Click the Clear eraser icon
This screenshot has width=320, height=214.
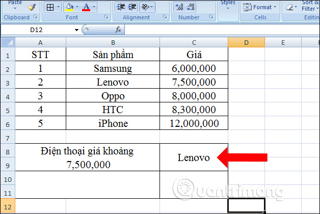tap(289, 7)
